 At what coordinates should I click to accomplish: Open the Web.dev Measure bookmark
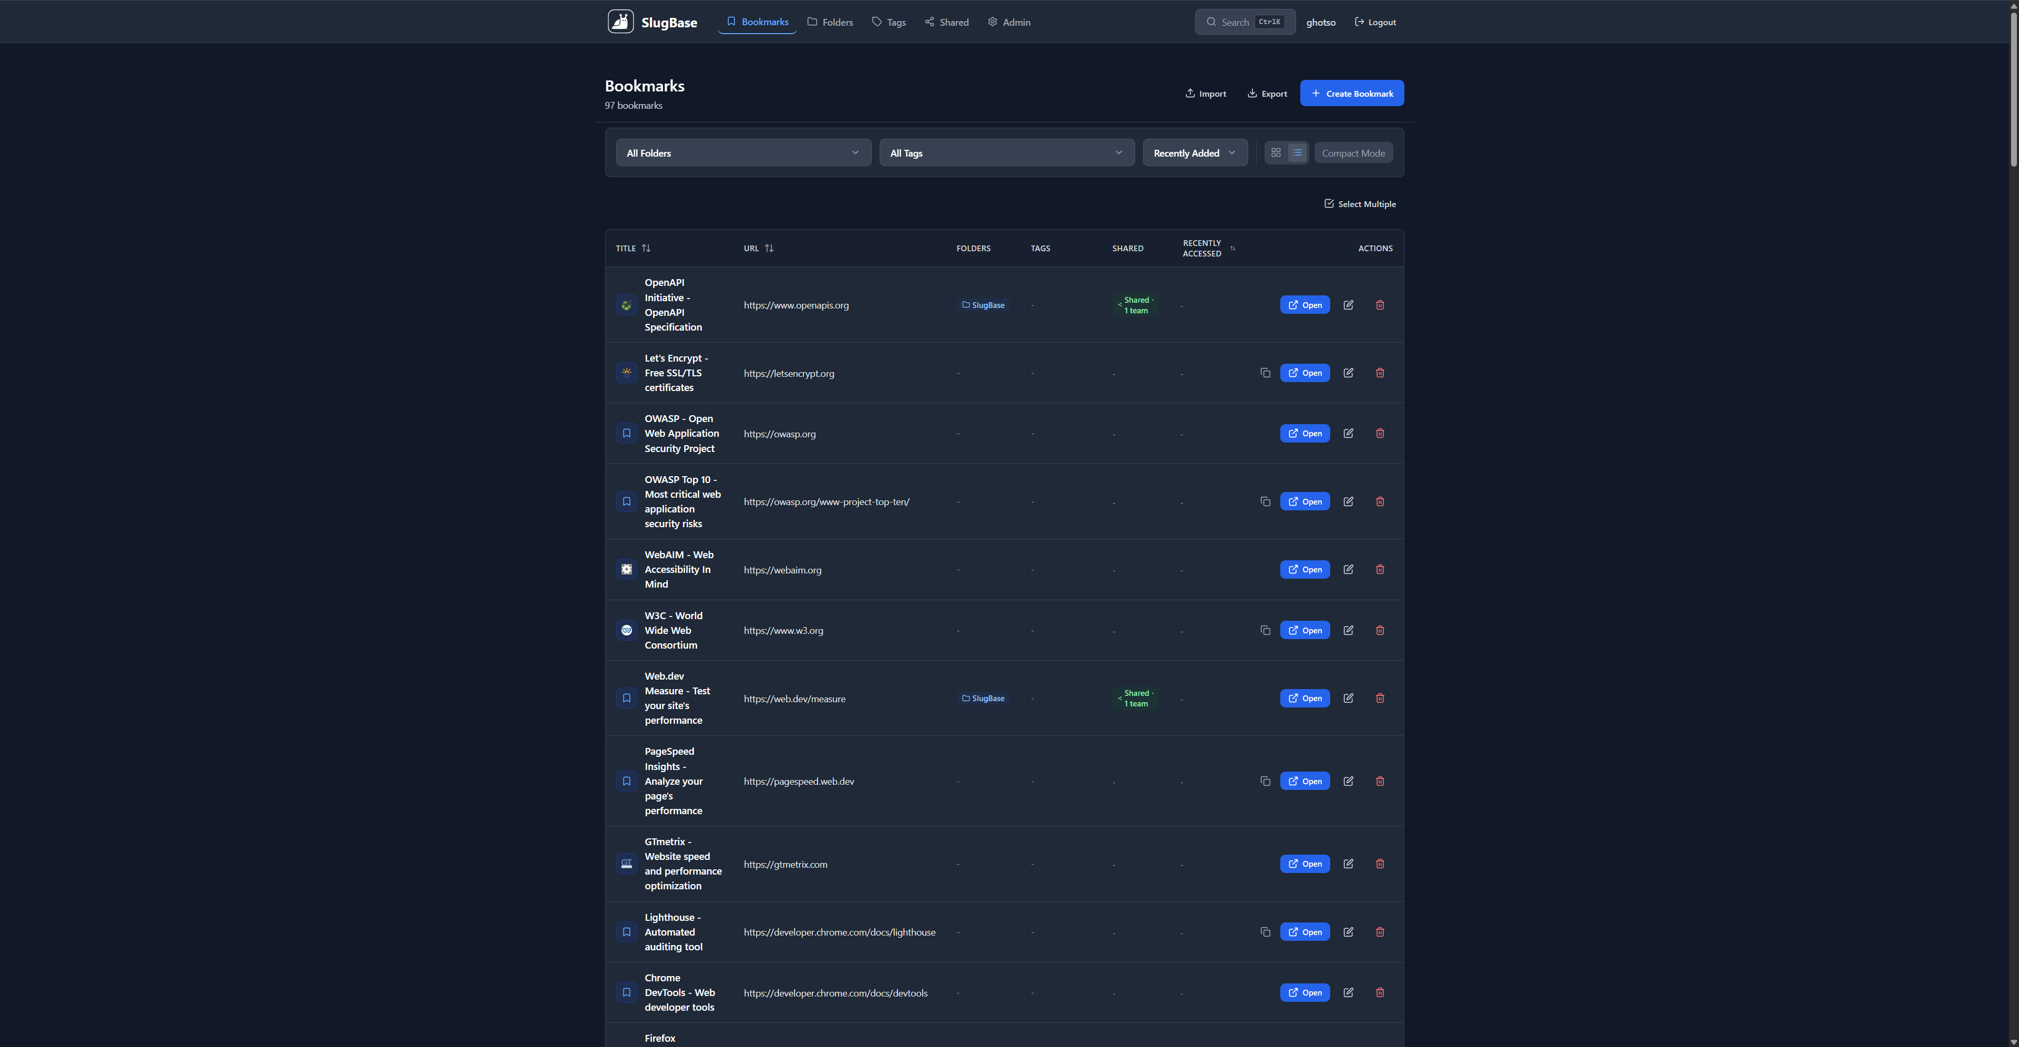pos(1304,697)
